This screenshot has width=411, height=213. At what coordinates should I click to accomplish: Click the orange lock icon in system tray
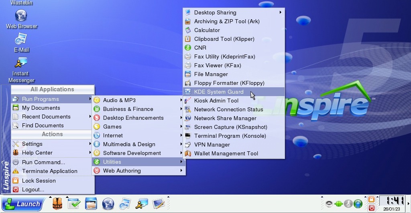(372, 199)
